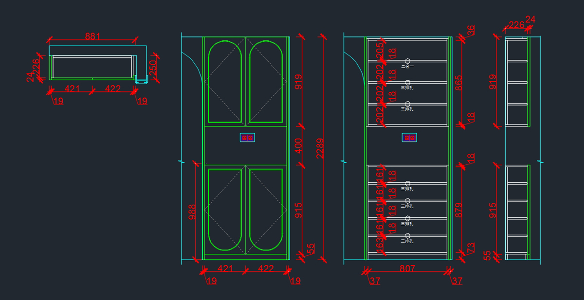
Task: Pick the 879 dimension text
Action: click(458, 210)
